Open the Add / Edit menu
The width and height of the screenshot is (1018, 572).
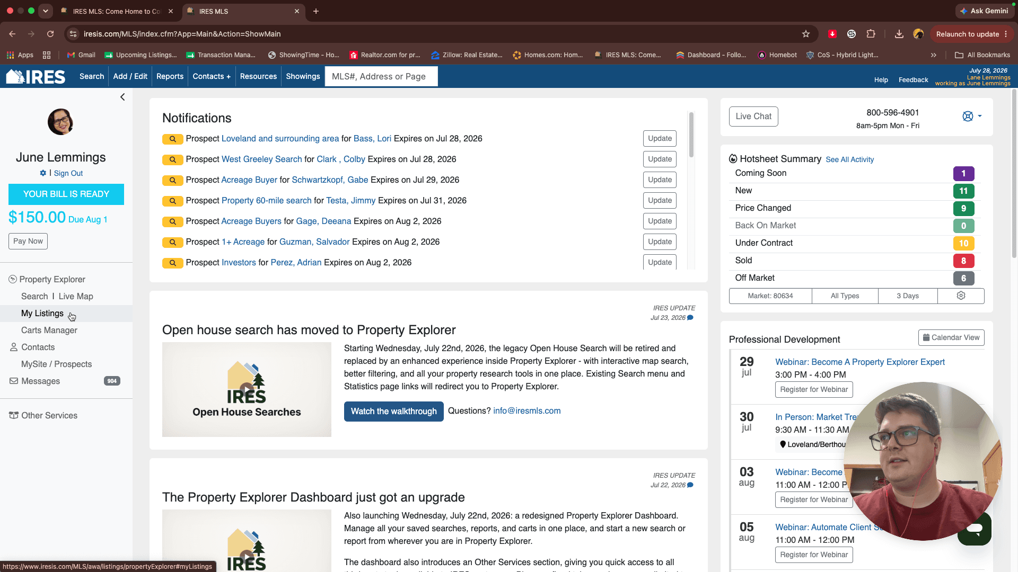pyautogui.click(x=130, y=76)
